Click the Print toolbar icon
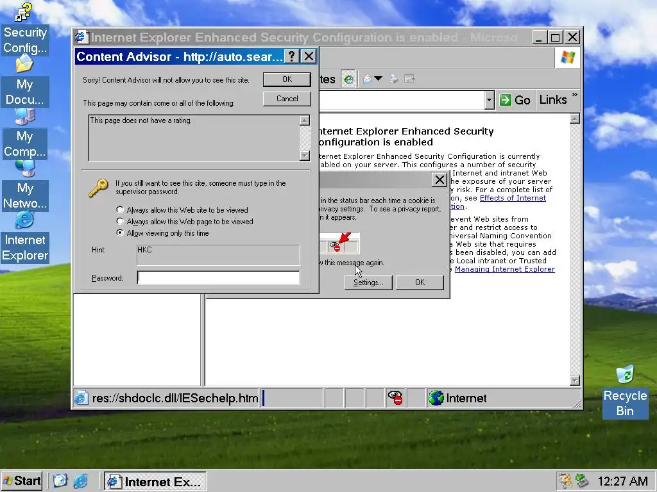 pos(393,79)
